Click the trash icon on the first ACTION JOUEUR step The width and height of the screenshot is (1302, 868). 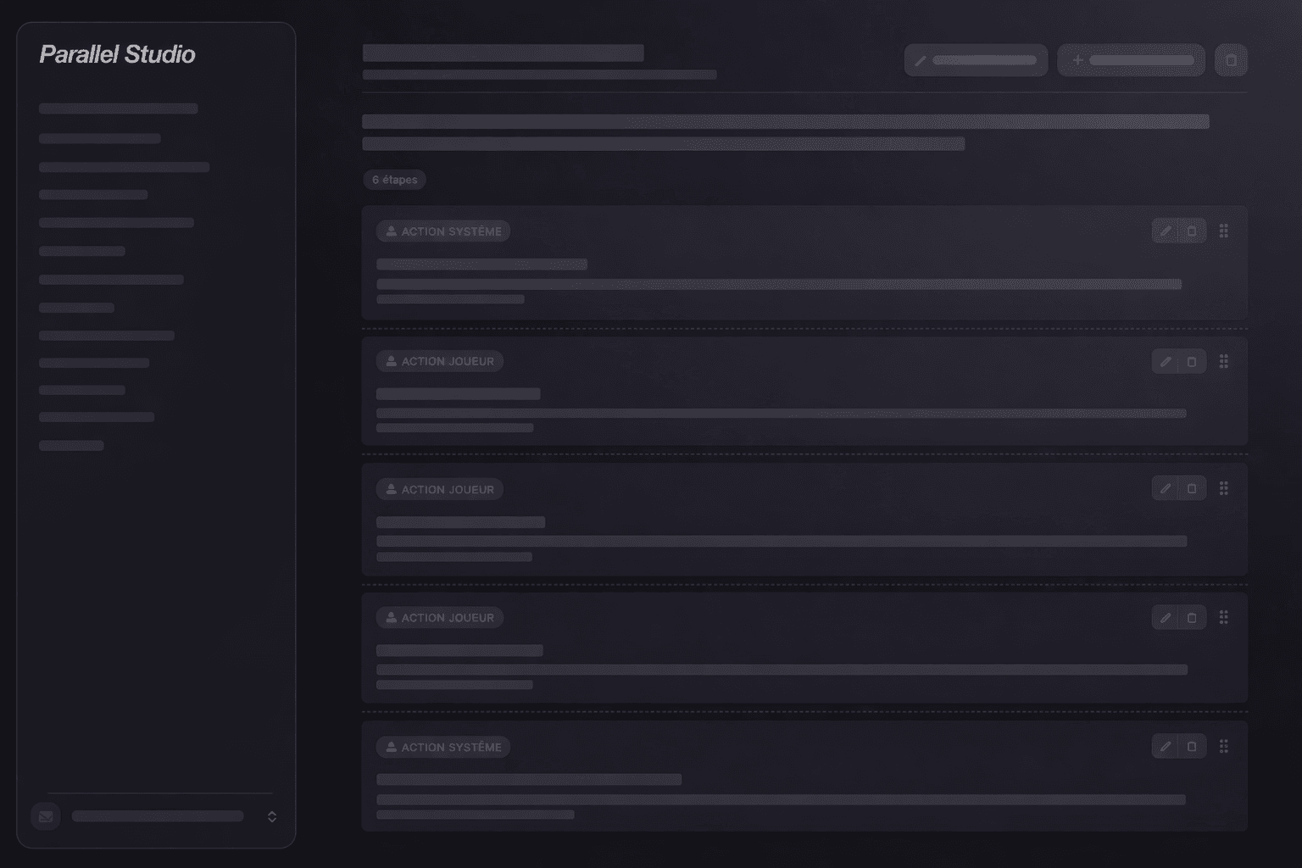(1192, 362)
